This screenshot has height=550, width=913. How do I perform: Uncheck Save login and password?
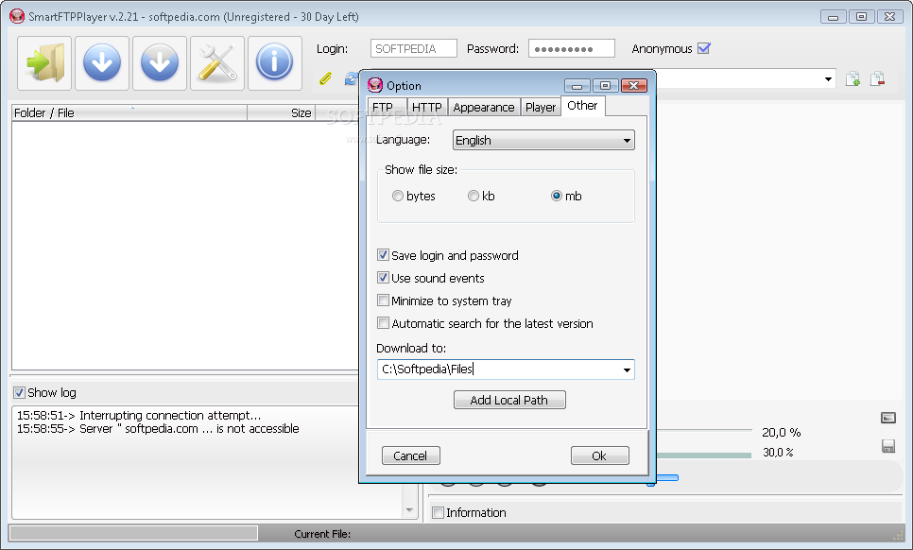383,255
